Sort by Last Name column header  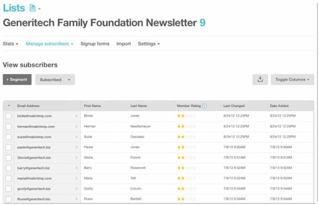pos(139,106)
